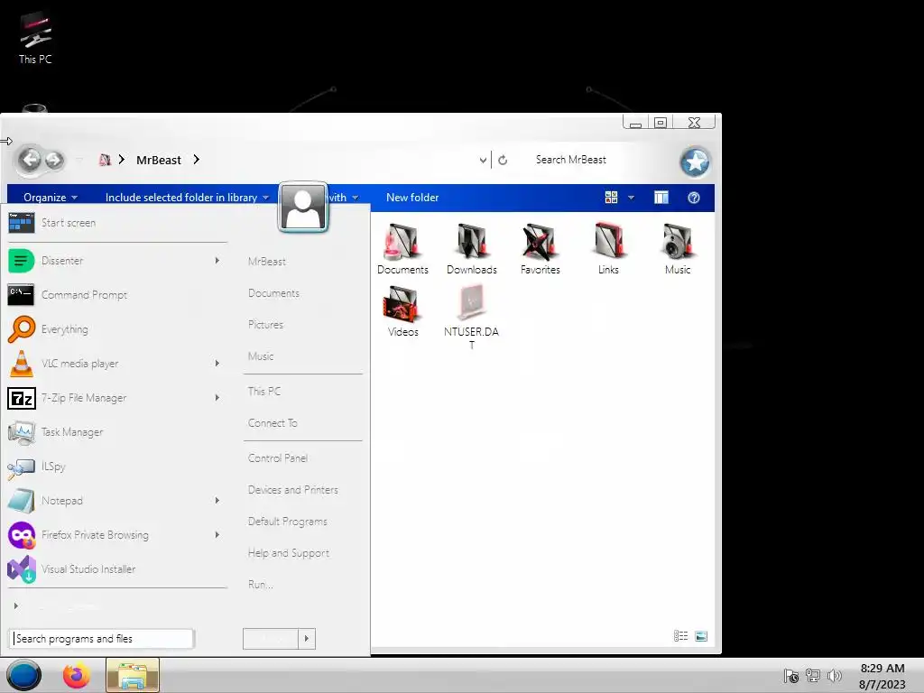Open Control Panel from Start menu

[278, 457]
